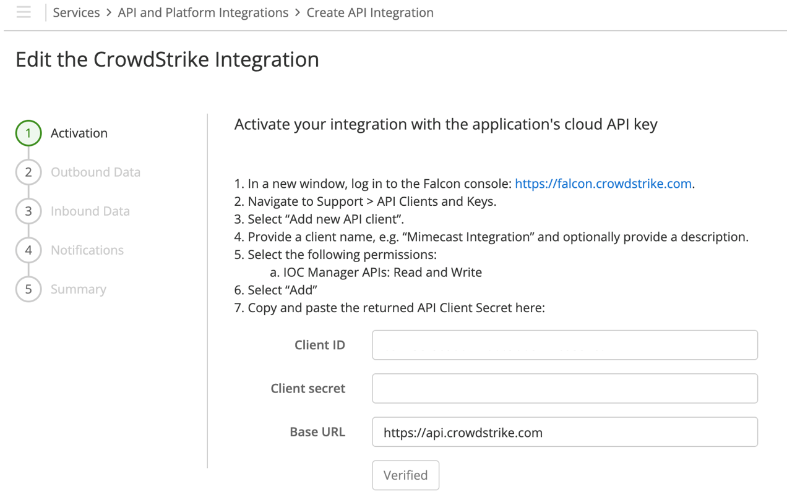
Task: Go to the Activation wizard step
Action: click(79, 133)
